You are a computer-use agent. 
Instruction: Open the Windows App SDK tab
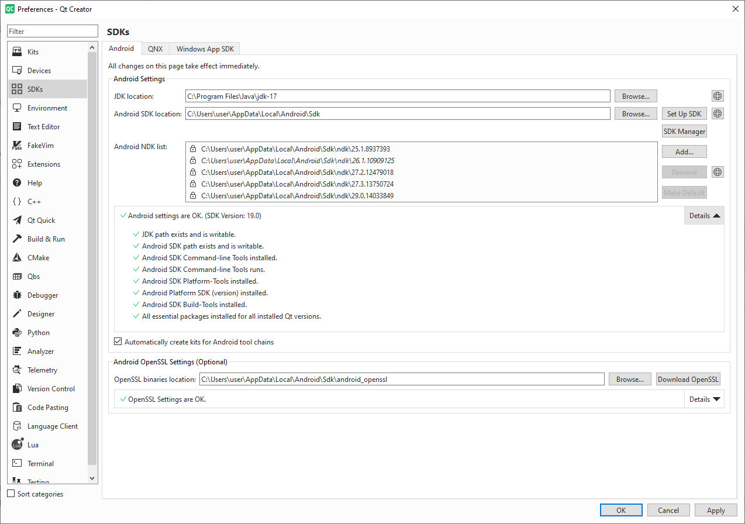coord(205,49)
